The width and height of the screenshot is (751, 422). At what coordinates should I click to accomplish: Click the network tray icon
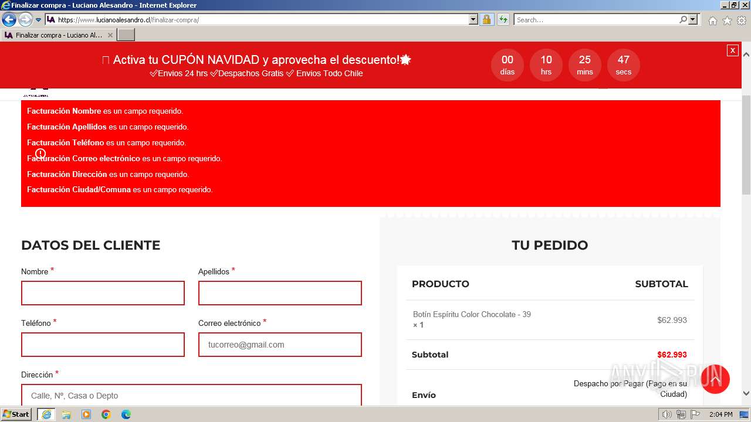coord(681,414)
